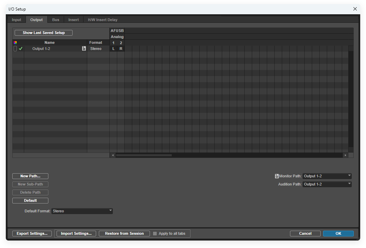Click the color-coding icon in the path header
The height and width of the screenshot is (248, 366).
15,42
